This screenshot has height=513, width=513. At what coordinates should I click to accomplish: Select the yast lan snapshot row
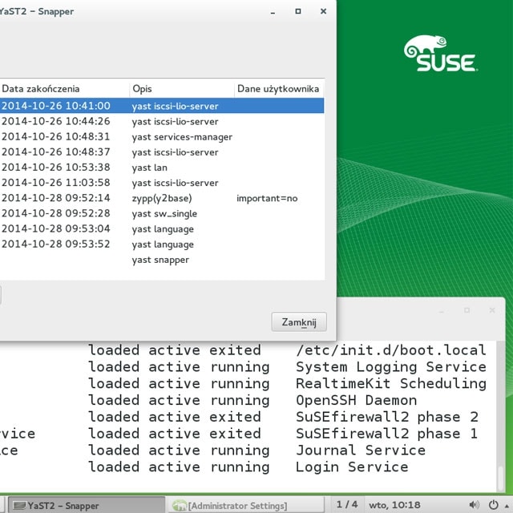(x=162, y=168)
